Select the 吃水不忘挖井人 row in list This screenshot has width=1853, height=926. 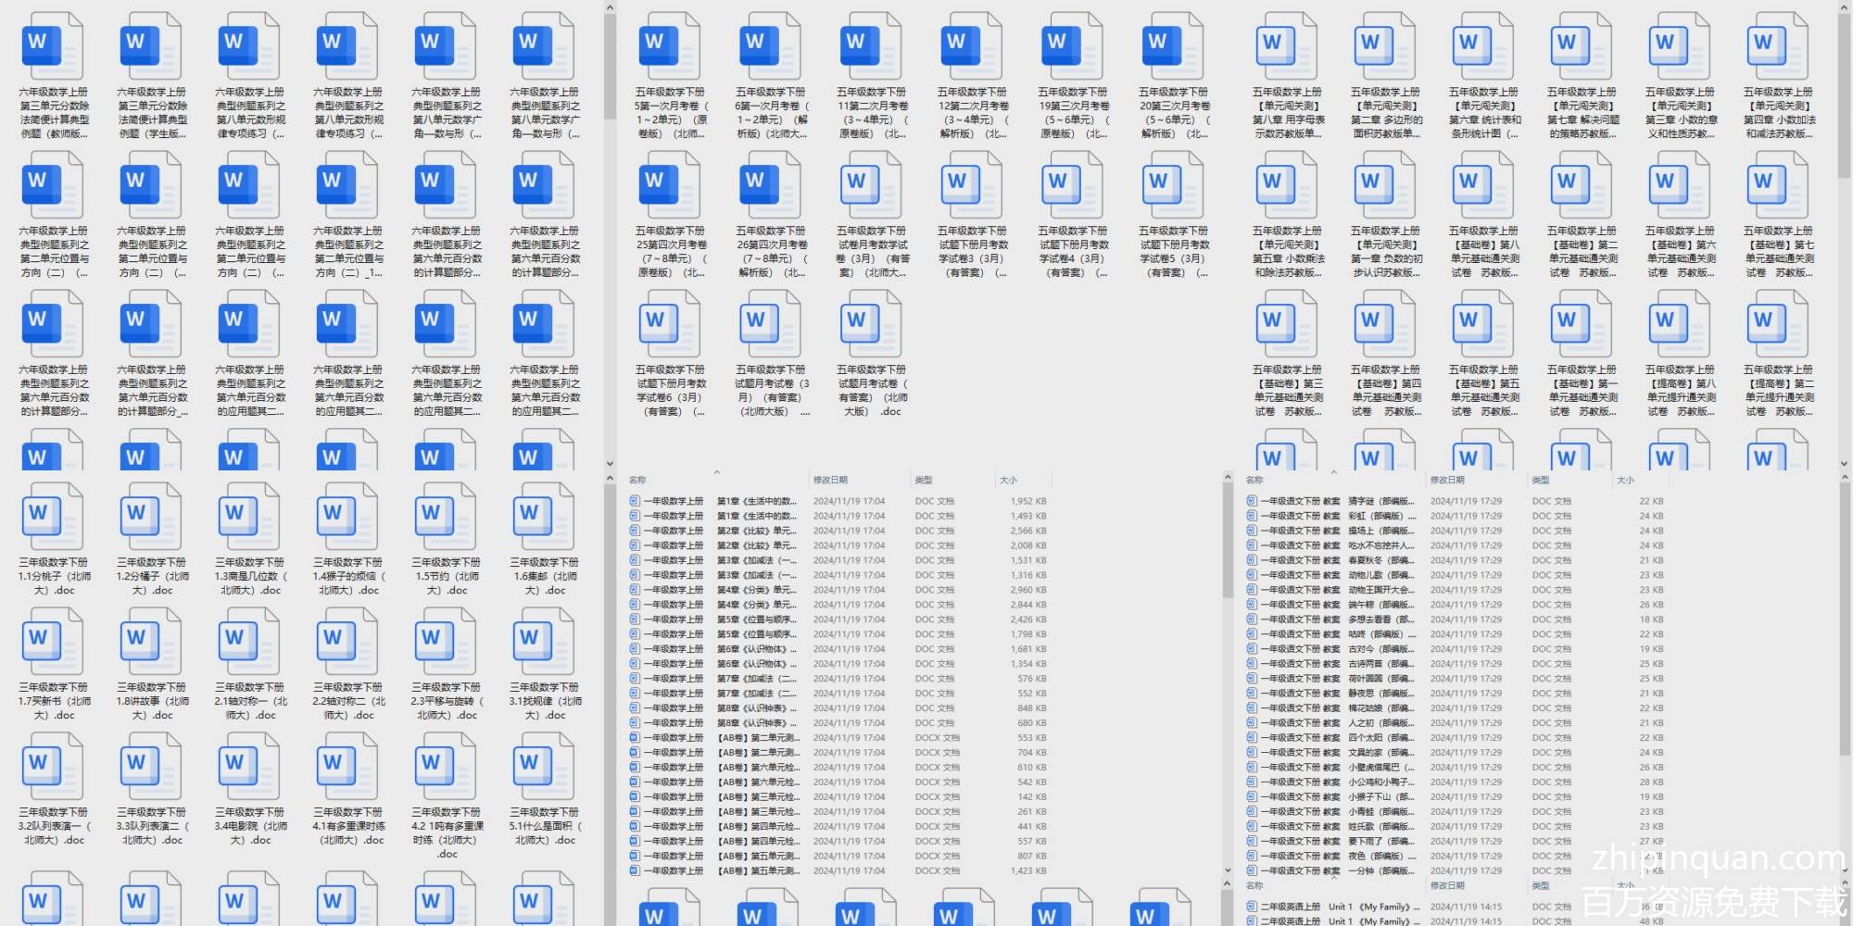tap(1380, 545)
